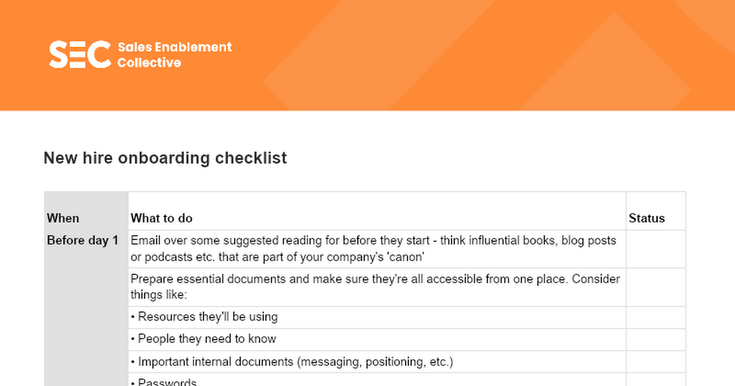Select the Important internal documents row
Screen dimensions: 735x386
[377, 361]
